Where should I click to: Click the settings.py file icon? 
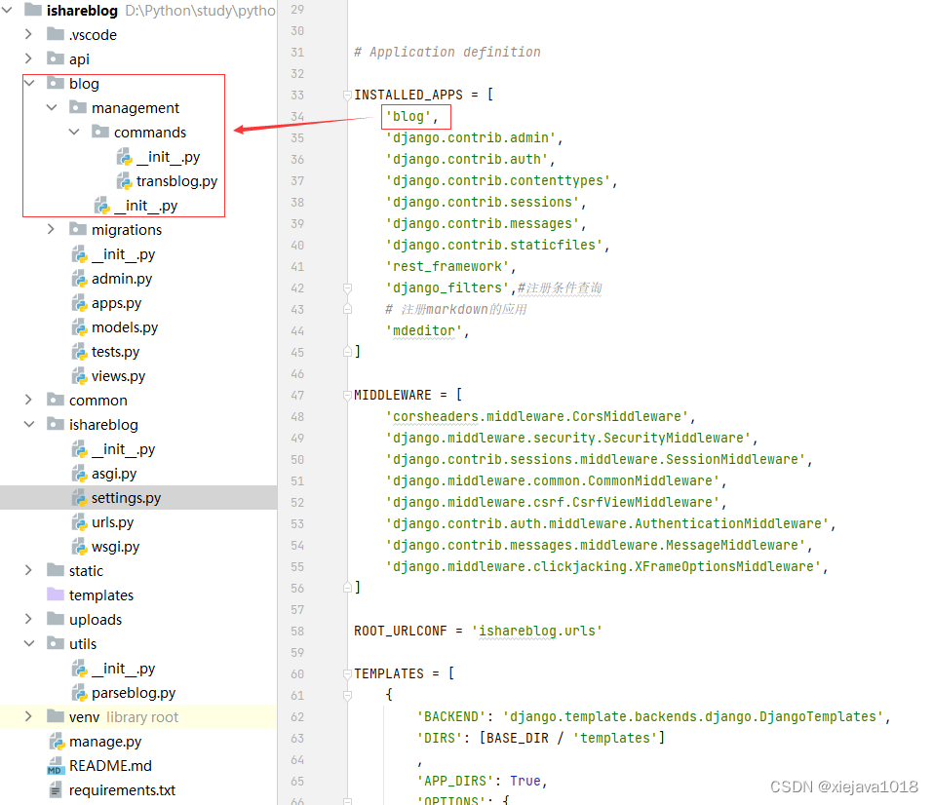pos(80,497)
